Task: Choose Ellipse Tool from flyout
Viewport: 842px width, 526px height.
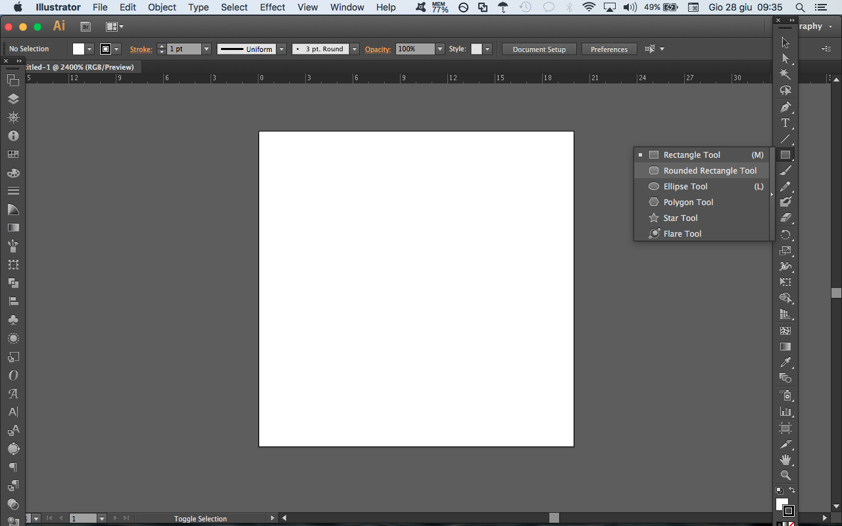Action: (x=702, y=186)
